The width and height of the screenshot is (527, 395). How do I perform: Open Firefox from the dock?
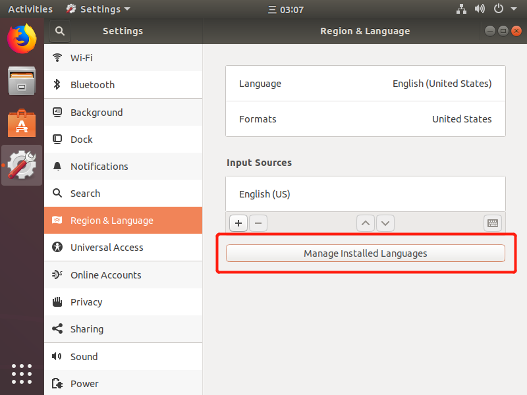point(22,38)
